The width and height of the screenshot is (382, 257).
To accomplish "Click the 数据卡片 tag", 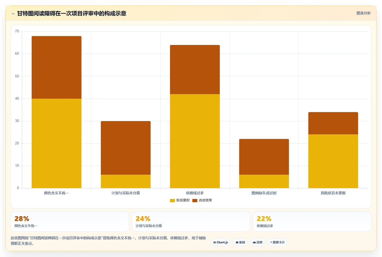I will tap(277, 242).
